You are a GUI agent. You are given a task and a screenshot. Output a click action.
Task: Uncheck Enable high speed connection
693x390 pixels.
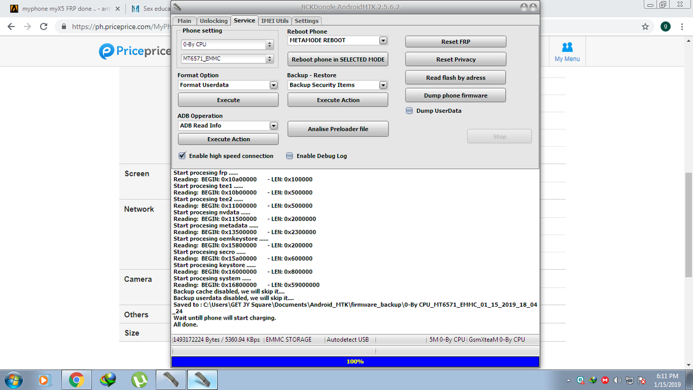(182, 155)
